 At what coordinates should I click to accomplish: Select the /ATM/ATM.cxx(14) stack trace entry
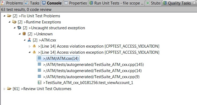[x=58, y=58]
